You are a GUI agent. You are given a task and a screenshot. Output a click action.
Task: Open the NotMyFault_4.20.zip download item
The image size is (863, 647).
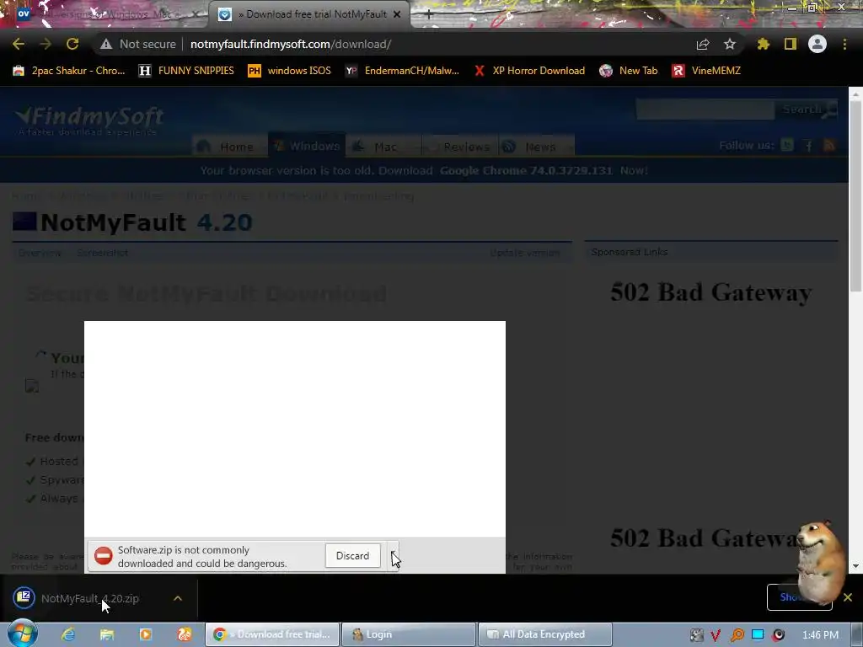(89, 598)
